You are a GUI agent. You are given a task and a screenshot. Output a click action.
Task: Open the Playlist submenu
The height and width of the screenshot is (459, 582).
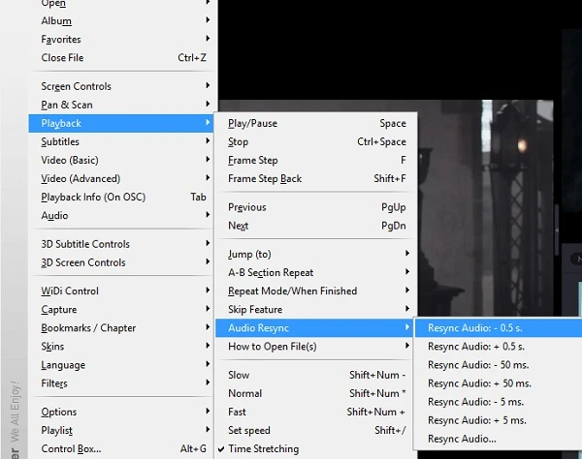120,431
